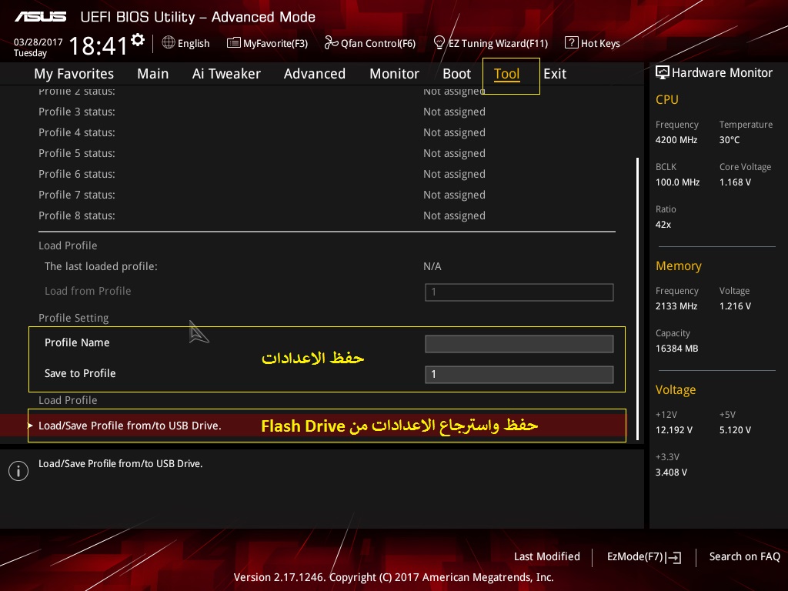The height and width of the screenshot is (591, 788).
Task: Click the Profile Setting heading
Action: pos(73,318)
